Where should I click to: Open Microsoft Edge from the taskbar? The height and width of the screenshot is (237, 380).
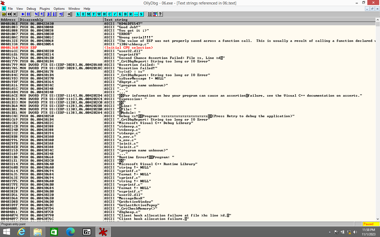70,232
